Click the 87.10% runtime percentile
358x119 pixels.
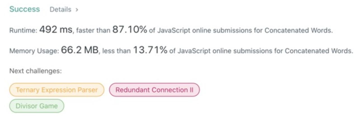(x=130, y=30)
